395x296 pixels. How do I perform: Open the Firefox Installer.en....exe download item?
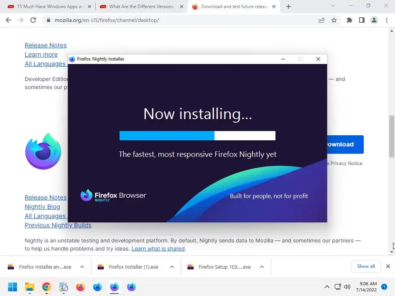40,267
